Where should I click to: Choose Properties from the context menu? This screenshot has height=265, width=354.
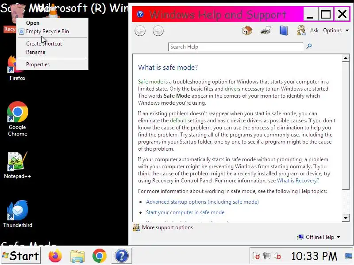click(x=52, y=64)
